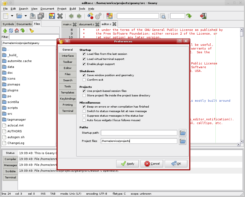Enable Suppress status messages checkbox

tap(84, 116)
